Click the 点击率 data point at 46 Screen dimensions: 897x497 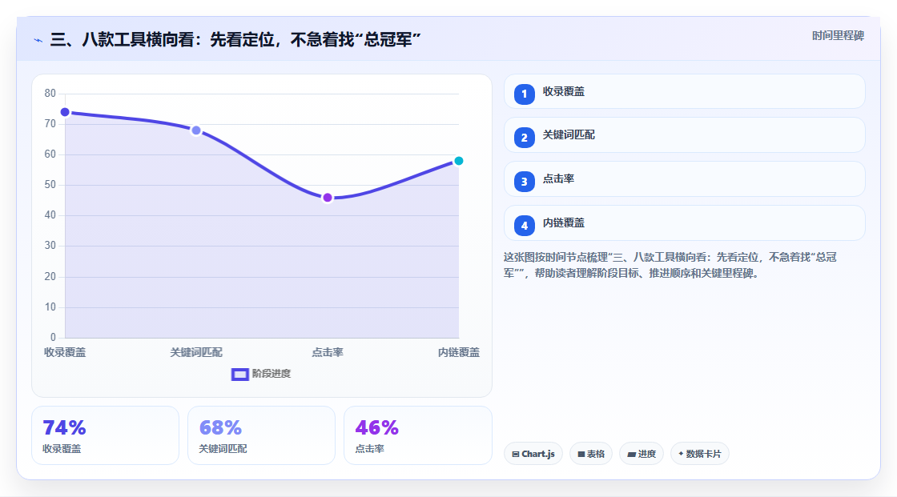(328, 198)
